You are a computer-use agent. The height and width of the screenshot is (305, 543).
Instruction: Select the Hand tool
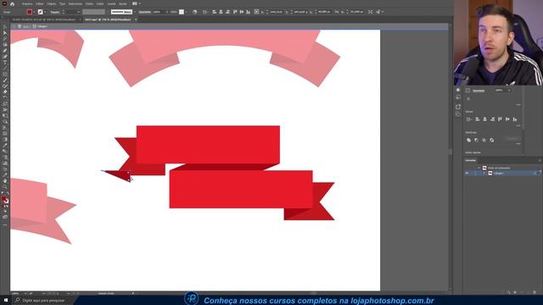click(5, 180)
